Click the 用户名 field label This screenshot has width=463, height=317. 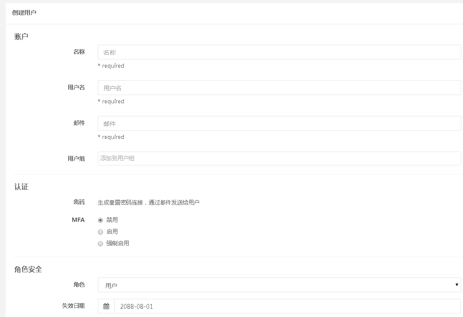[76, 88]
